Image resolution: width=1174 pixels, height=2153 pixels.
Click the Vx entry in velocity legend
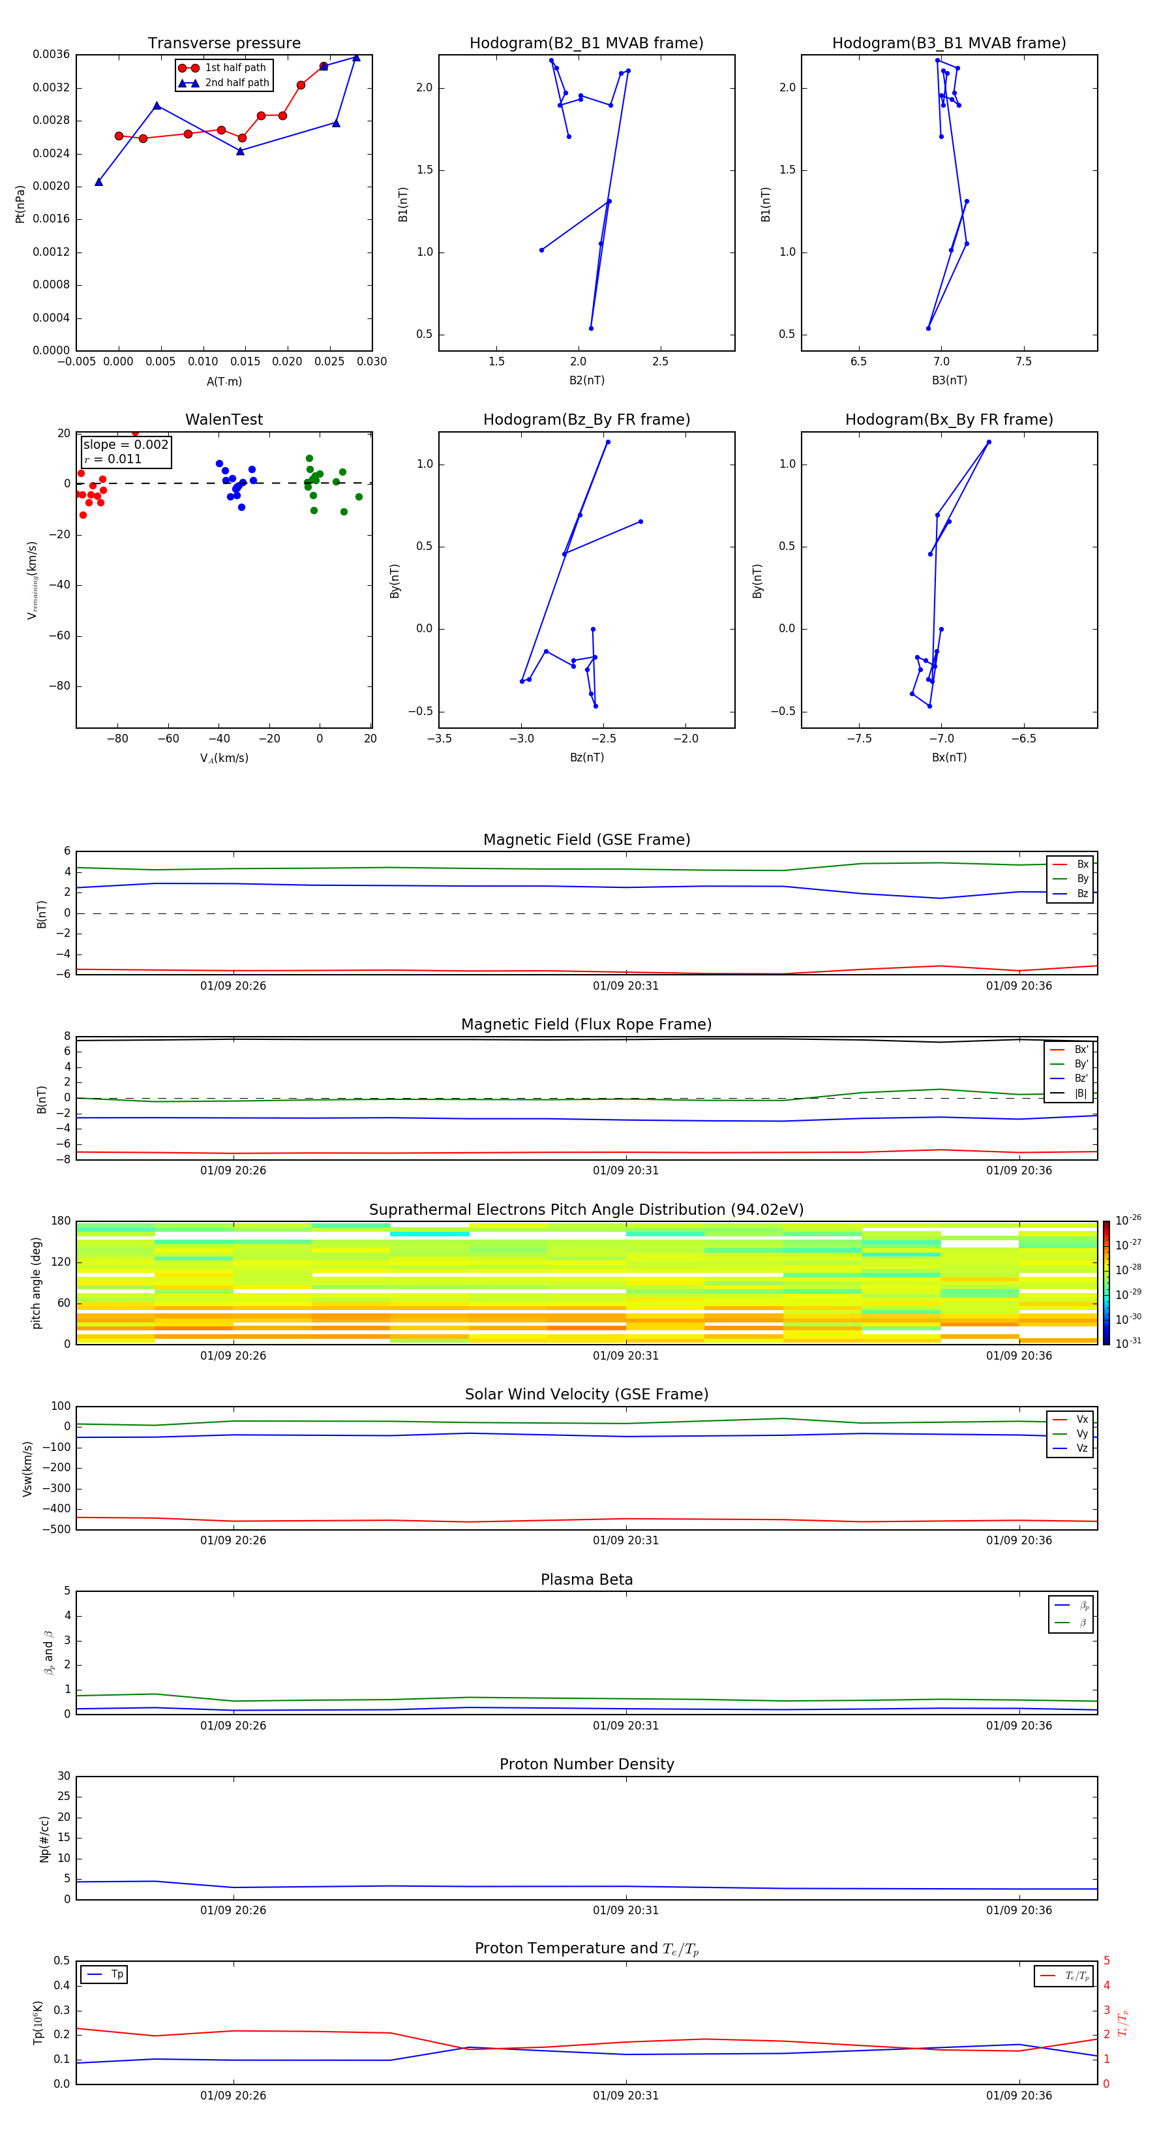1071,1420
